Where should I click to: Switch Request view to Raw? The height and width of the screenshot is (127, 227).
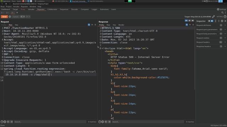[x=10, y=25]
